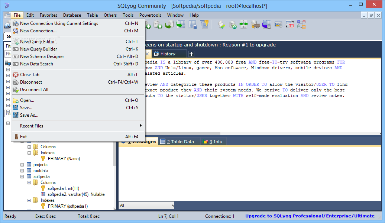
Task: Collapse Columns folder under softpedia table
Action: (x=29, y=182)
